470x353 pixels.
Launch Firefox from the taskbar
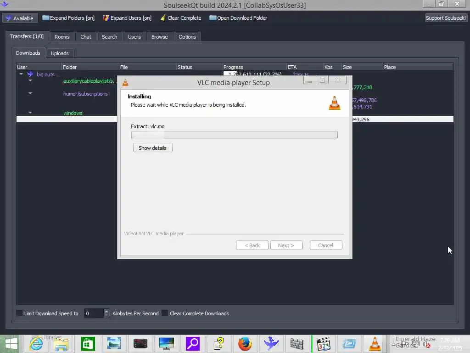click(245, 344)
